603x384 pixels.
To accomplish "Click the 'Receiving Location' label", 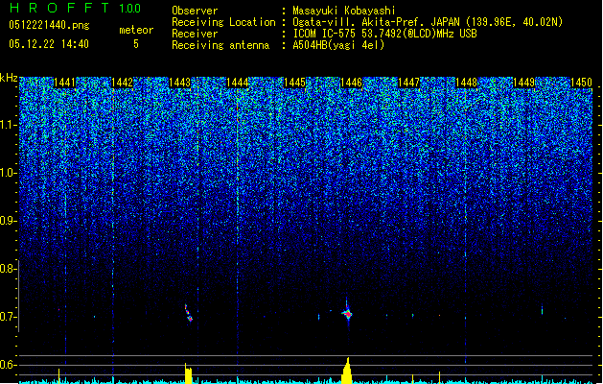I will (223, 22).
